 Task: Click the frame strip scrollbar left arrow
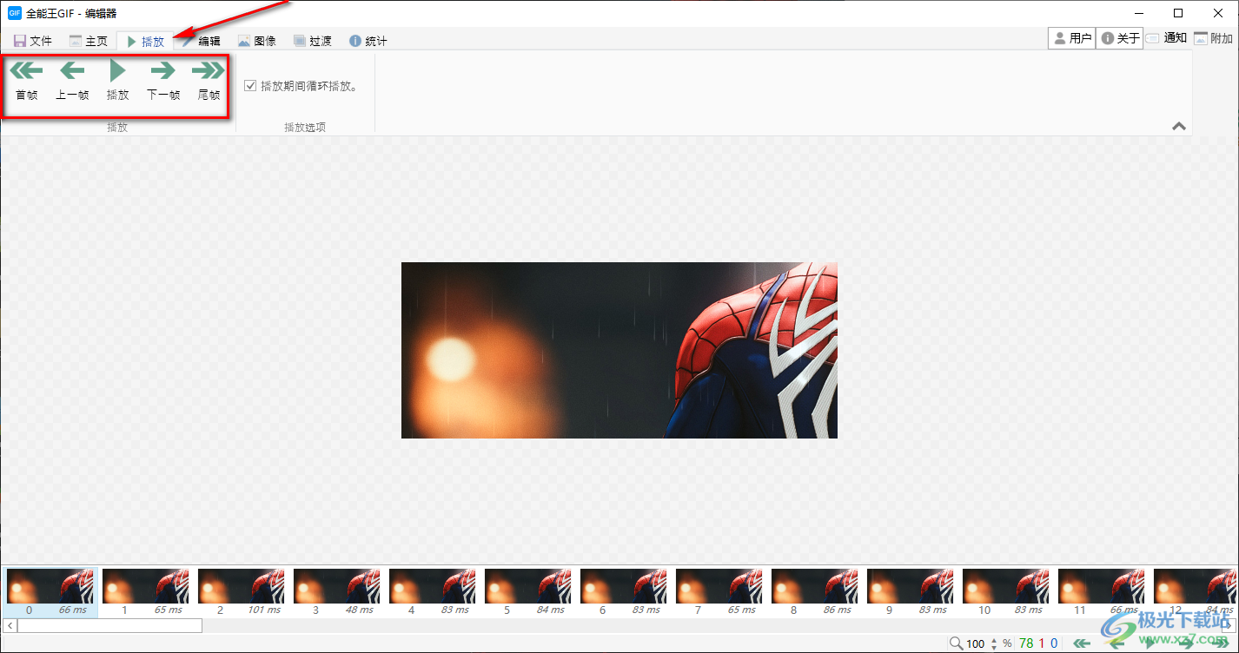(10, 625)
